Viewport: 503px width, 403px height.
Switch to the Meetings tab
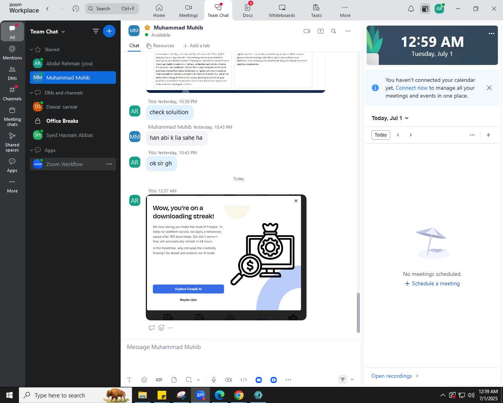(x=189, y=11)
